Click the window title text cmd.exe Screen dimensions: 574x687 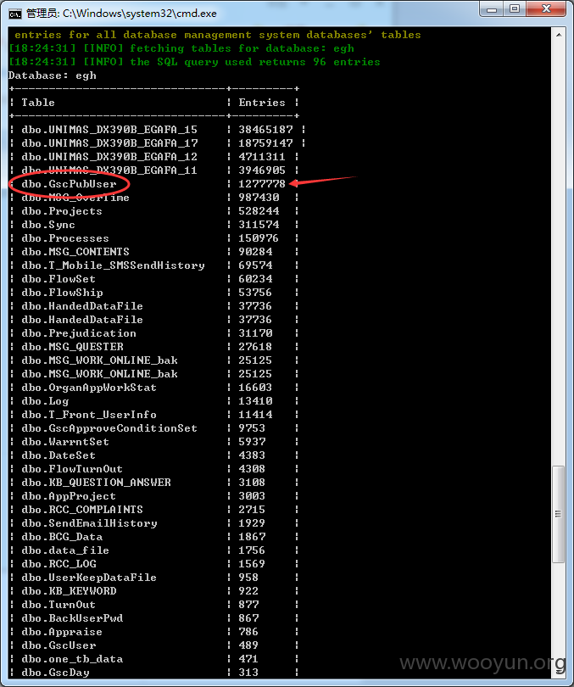[121, 14]
